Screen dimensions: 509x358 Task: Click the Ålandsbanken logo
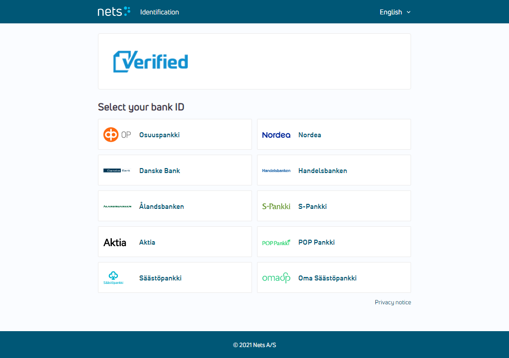point(117,206)
